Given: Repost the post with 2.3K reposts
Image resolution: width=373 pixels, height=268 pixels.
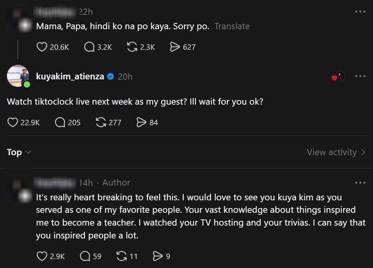Looking at the screenshot, I should point(133,47).
